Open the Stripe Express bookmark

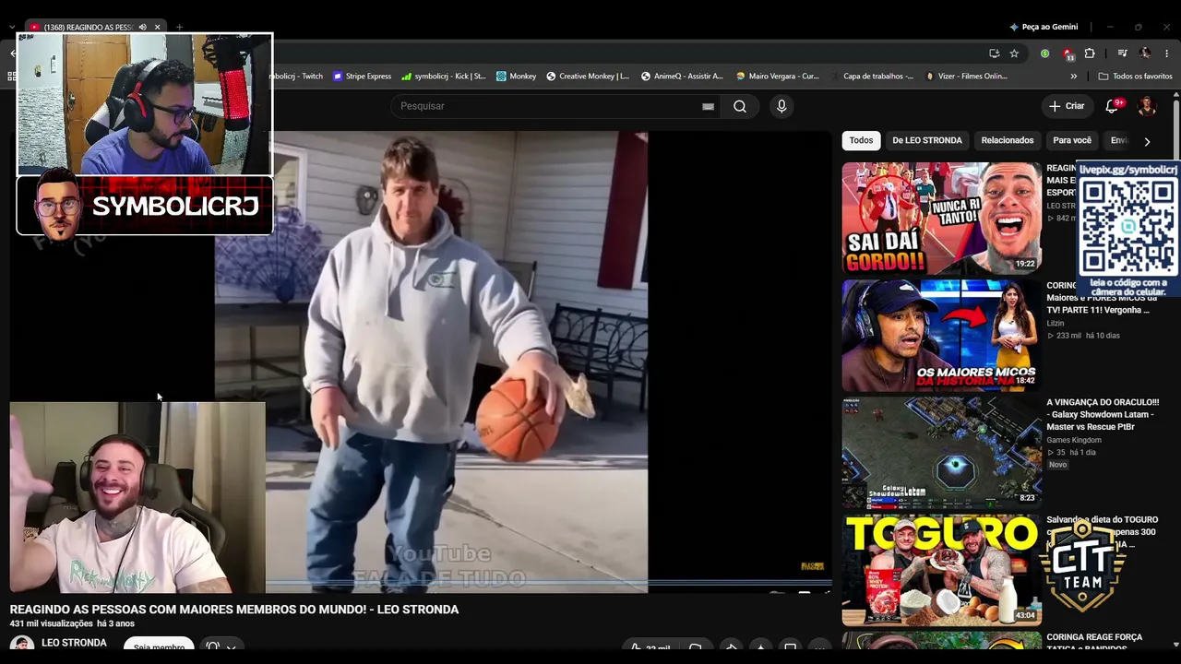tap(362, 77)
